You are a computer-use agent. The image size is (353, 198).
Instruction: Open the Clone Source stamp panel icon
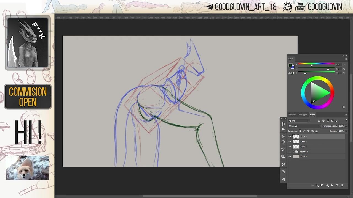283,157
